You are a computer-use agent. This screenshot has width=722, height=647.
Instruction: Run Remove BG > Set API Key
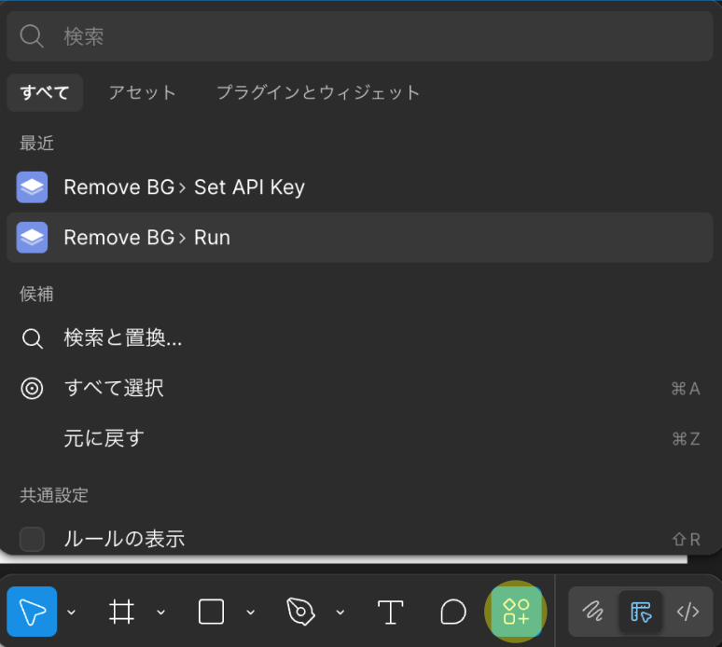[360, 187]
